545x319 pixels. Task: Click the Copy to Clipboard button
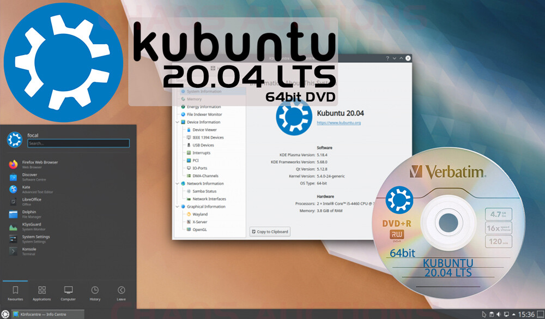[x=270, y=232]
